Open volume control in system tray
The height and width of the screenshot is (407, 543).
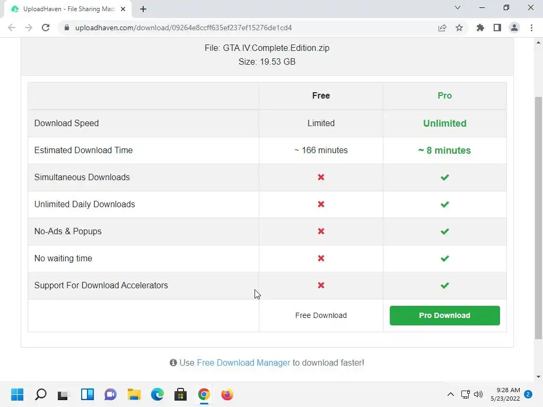[478, 394]
